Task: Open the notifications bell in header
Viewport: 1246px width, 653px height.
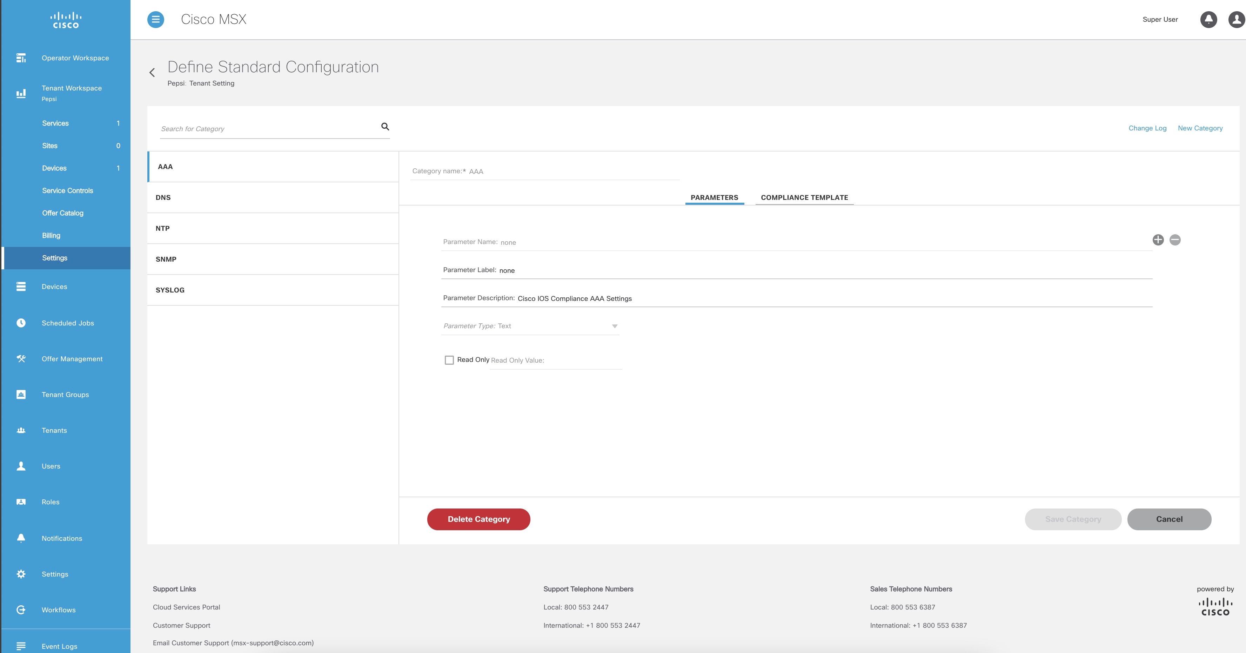Action: [x=1208, y=19]
